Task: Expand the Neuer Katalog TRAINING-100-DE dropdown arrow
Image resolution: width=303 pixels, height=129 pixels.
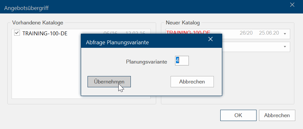Action: [x=285, y=34]
